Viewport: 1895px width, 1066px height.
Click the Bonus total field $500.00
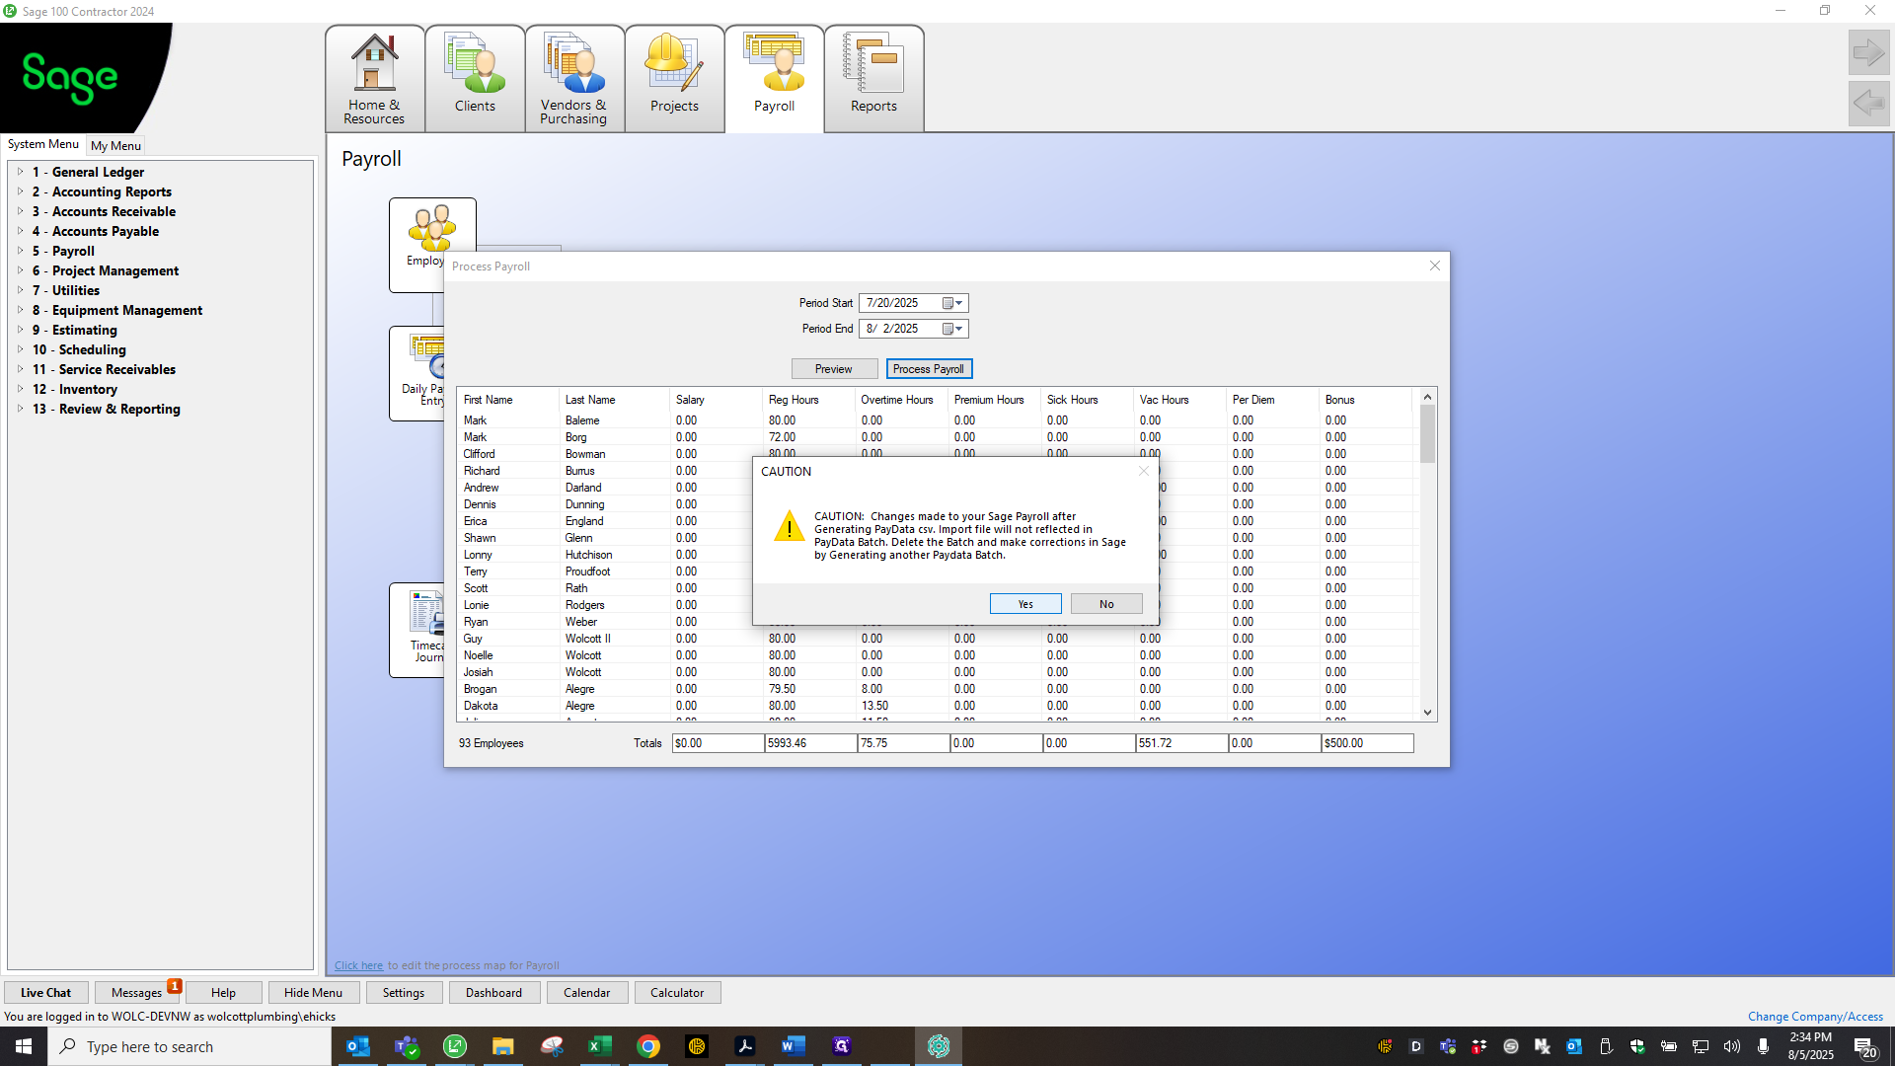1367,743
